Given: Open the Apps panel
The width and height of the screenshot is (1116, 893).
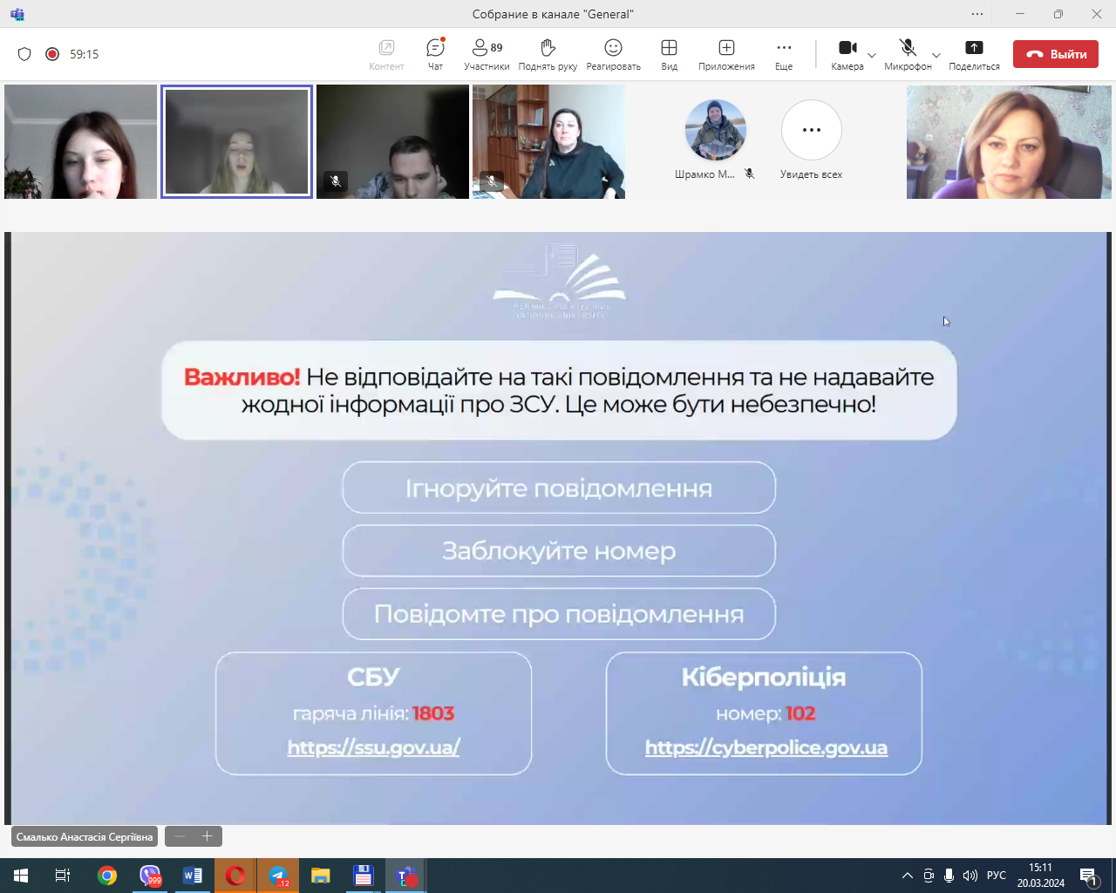Looking at the screenshot, I should coord(726,54).
